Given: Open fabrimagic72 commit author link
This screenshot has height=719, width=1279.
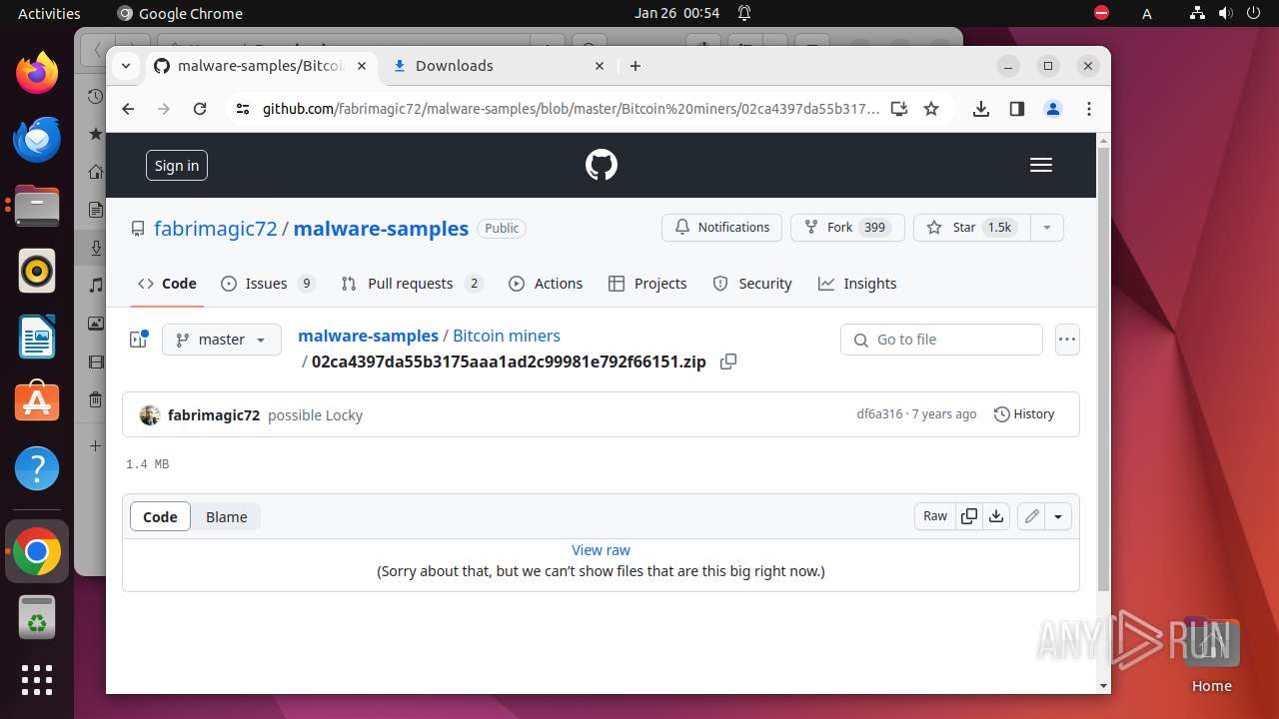Looking at the screenshot, I should tap(214, 415).
